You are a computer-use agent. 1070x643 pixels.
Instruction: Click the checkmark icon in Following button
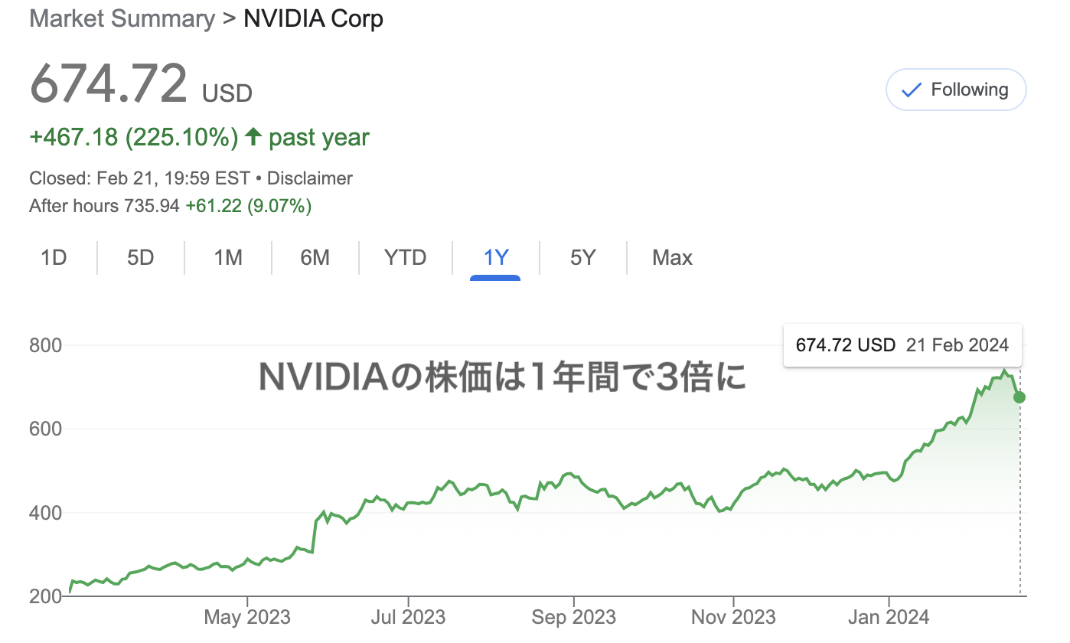pos(911,90)
